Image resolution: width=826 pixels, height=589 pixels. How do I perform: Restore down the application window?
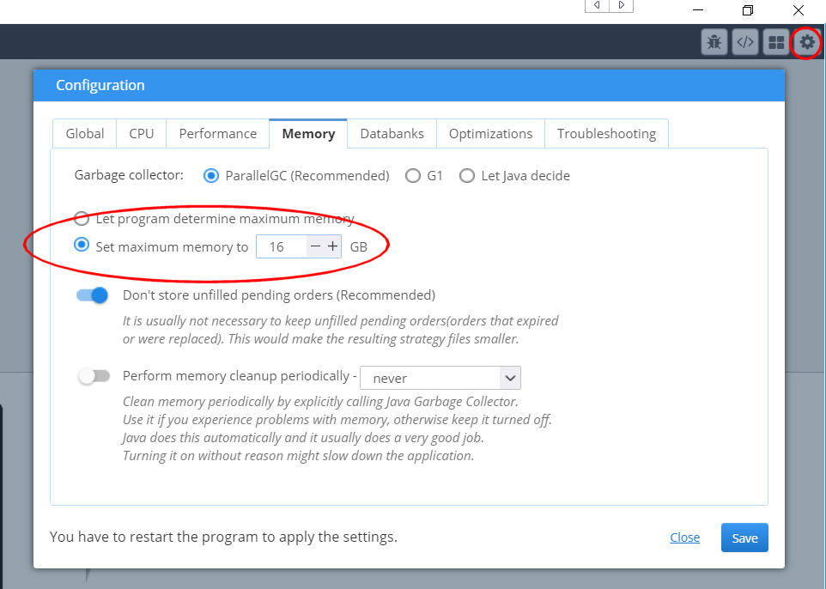pyautogui.click(x=748, y=10)
